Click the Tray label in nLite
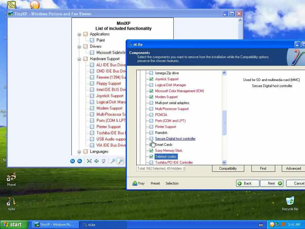 (x=141, y=183)
